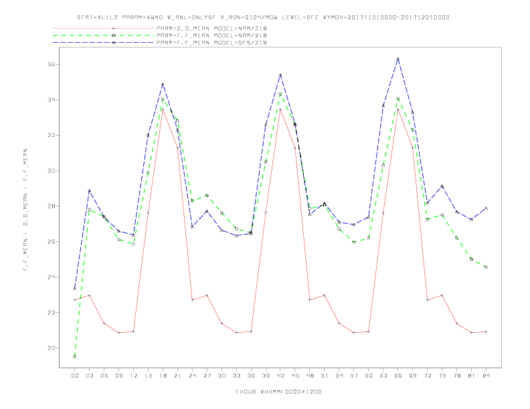This screenshot has height=409, width=530.
Task: Click the x-axis hour label 51
Action: [325, 376]
